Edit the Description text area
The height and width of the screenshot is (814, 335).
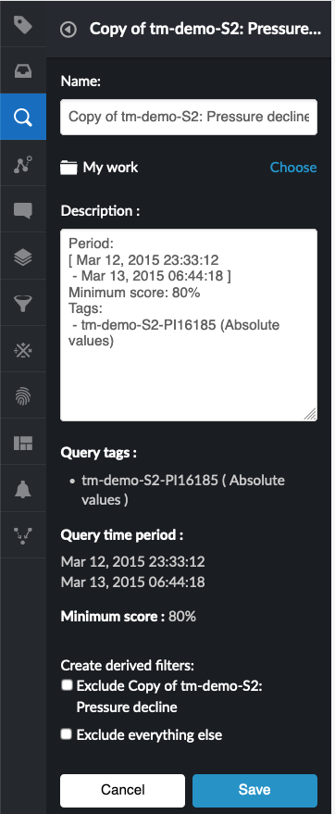point(189,325)
